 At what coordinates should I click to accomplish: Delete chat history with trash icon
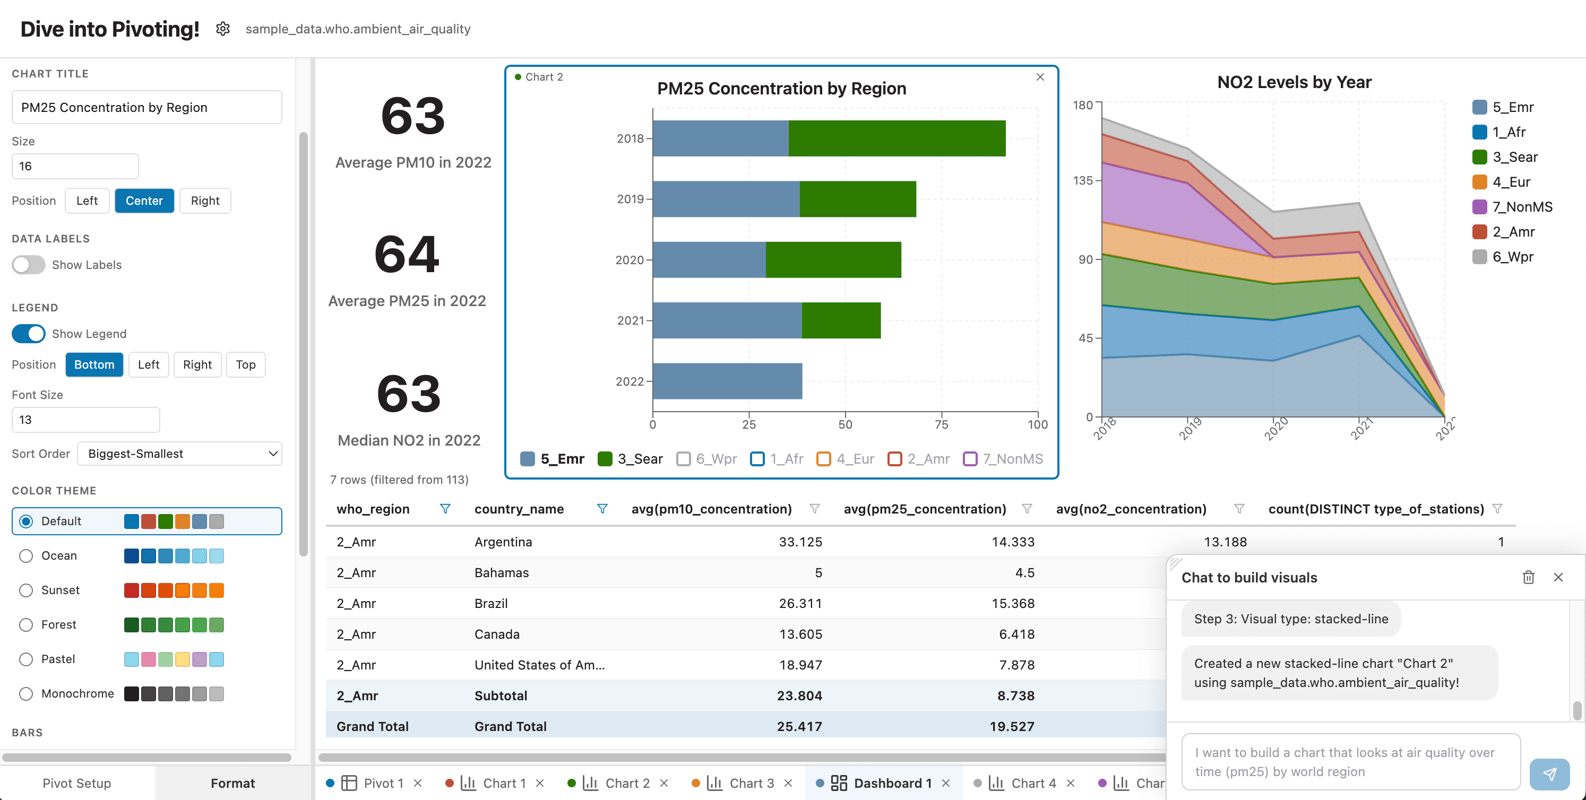coord(1528,577)
